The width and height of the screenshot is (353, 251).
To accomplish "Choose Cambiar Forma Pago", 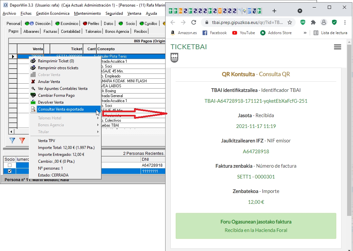I will click(65, 95).
